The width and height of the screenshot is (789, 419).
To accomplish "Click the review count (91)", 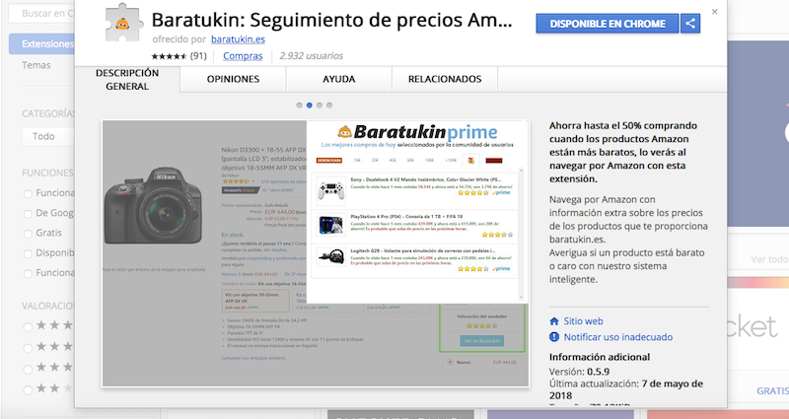I will 198,56.
